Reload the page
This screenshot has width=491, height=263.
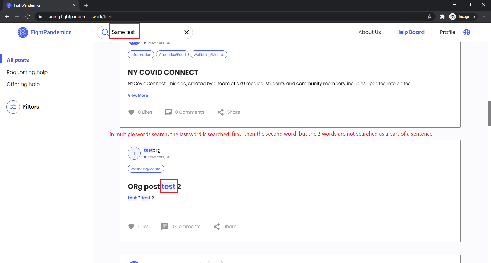coord(28,17)
